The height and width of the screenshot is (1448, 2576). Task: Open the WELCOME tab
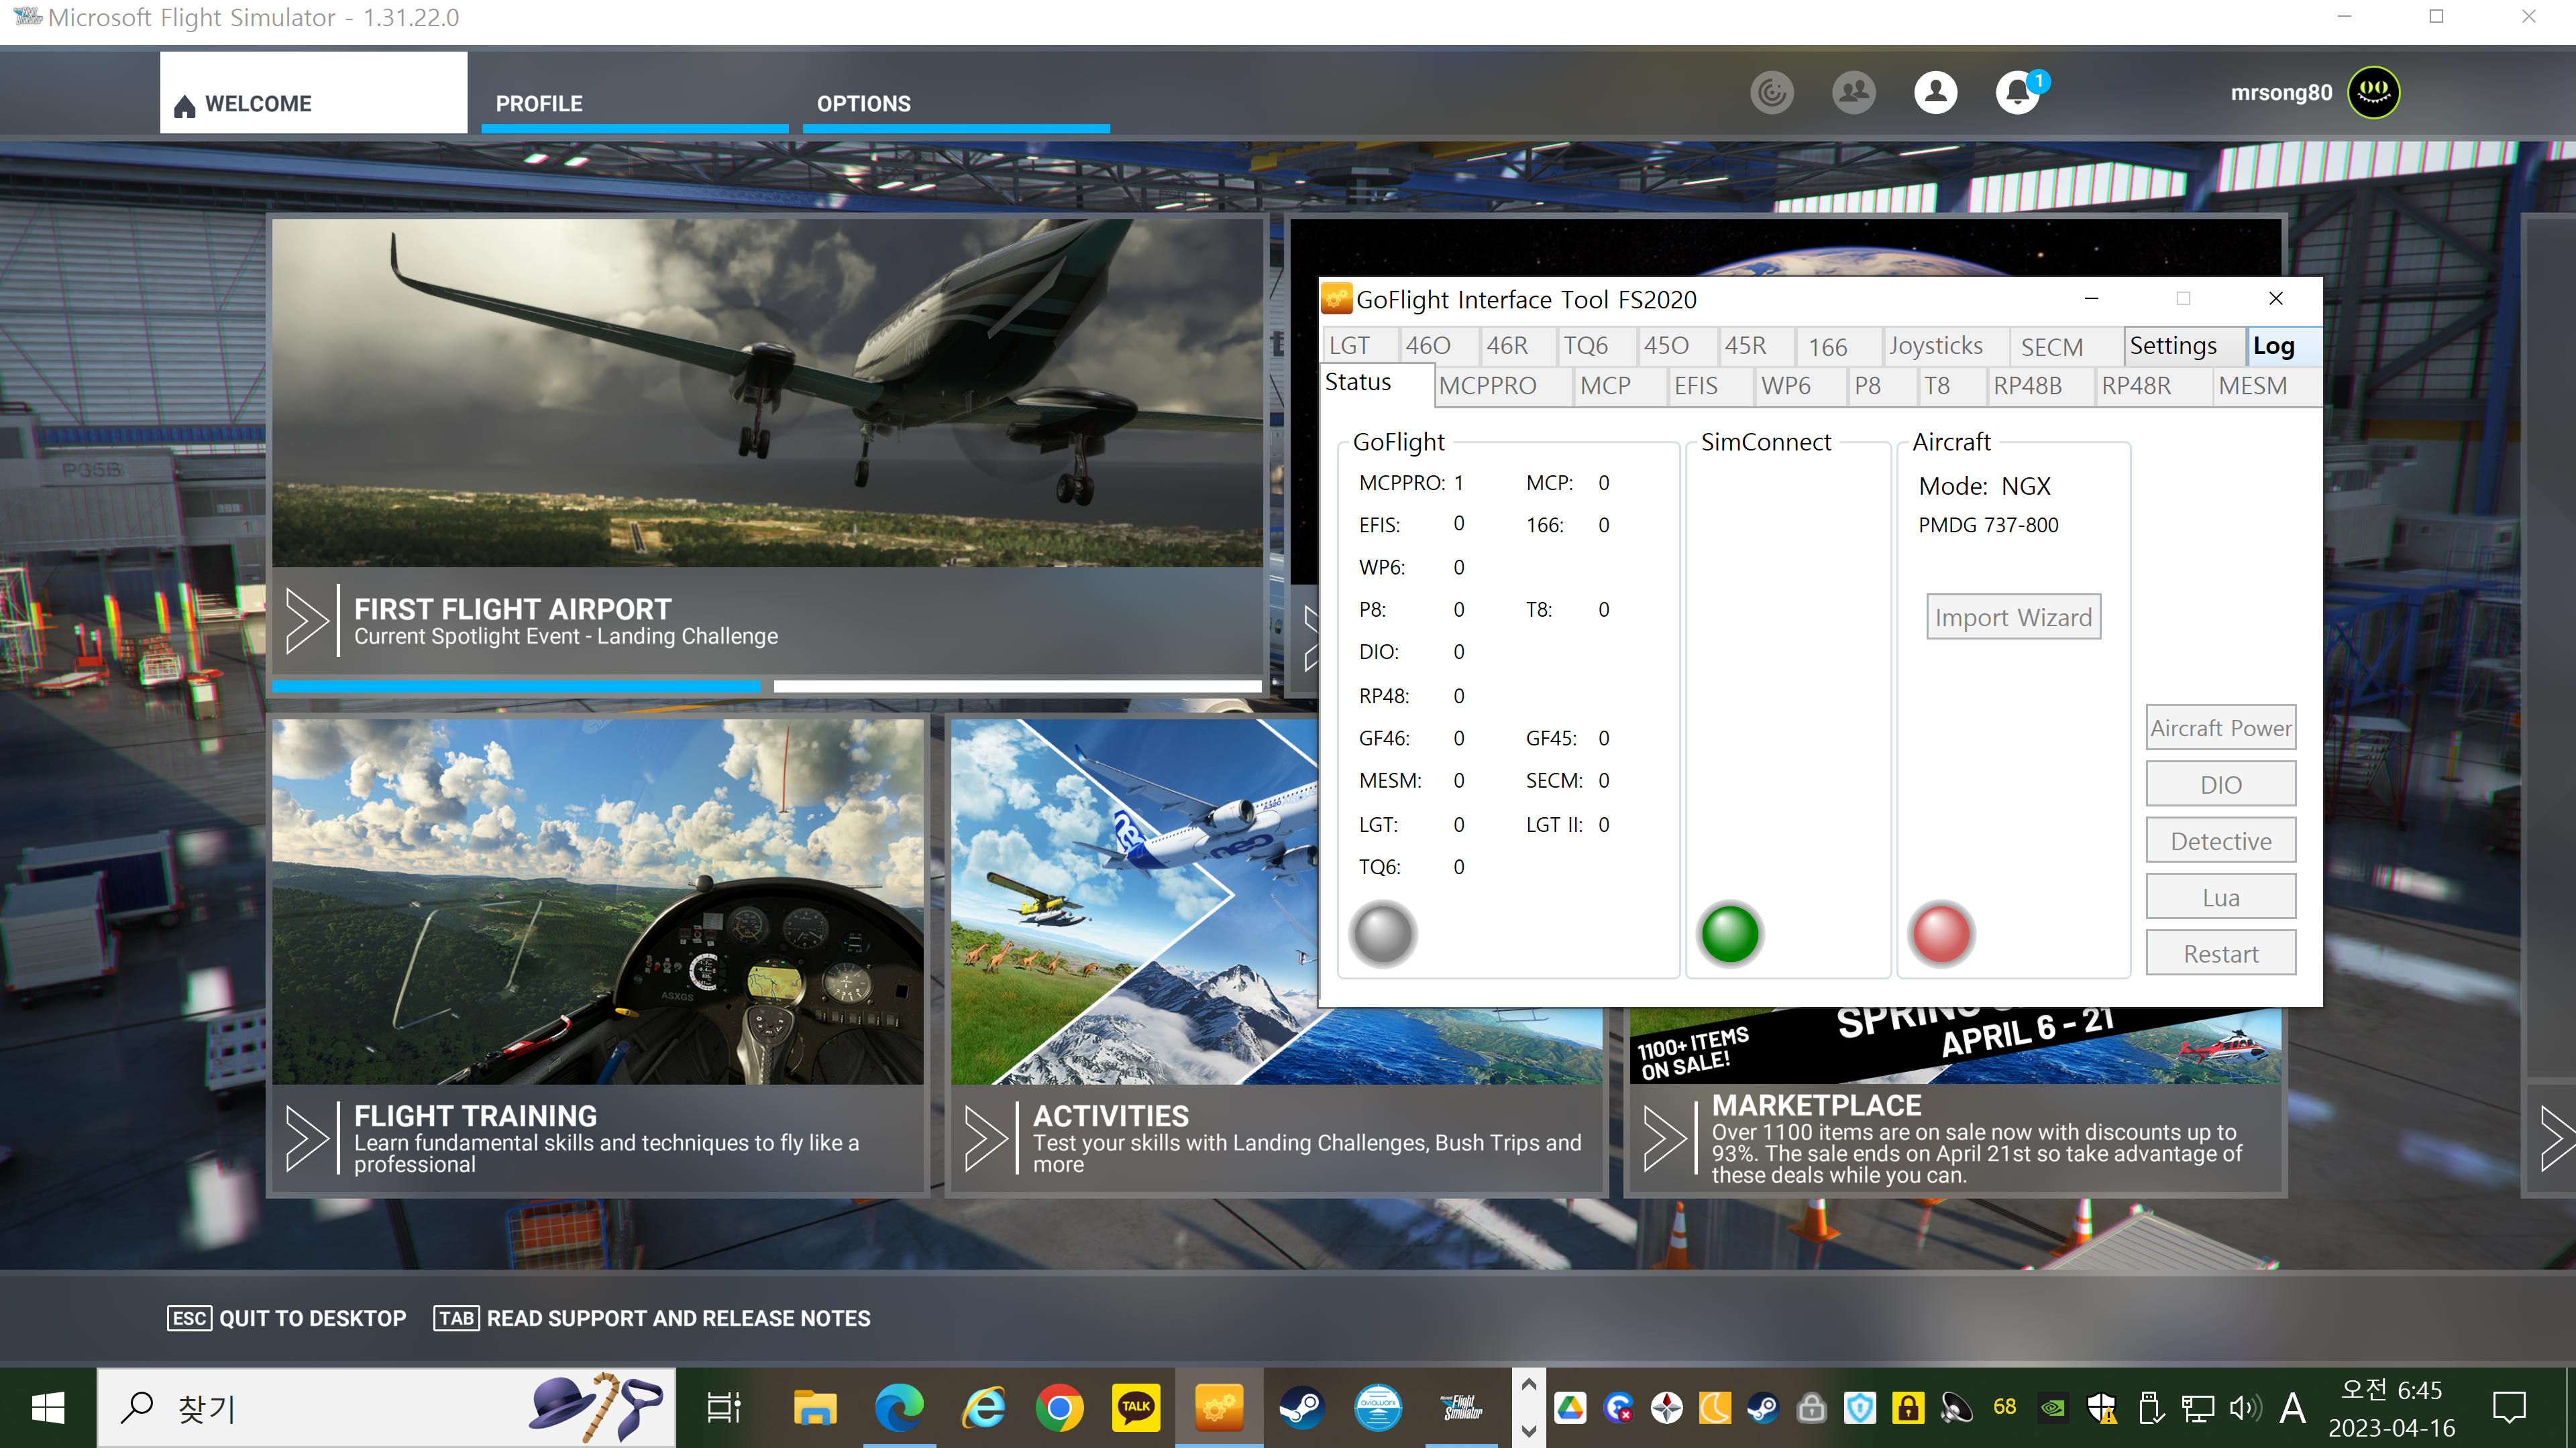[x=313, y=93]
